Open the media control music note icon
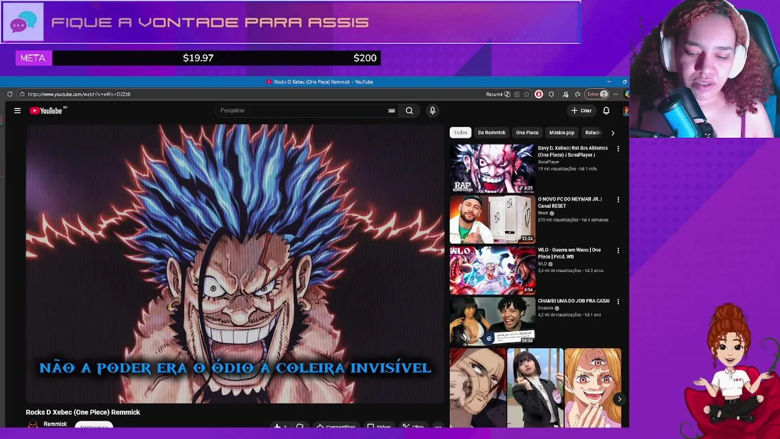 pos(565,94)
